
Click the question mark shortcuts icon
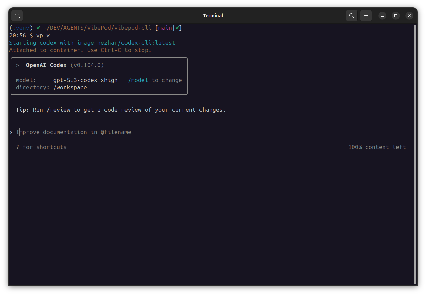17,147
